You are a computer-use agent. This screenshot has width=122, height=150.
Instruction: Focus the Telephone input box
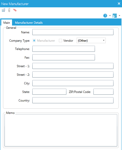coord(64,49)
